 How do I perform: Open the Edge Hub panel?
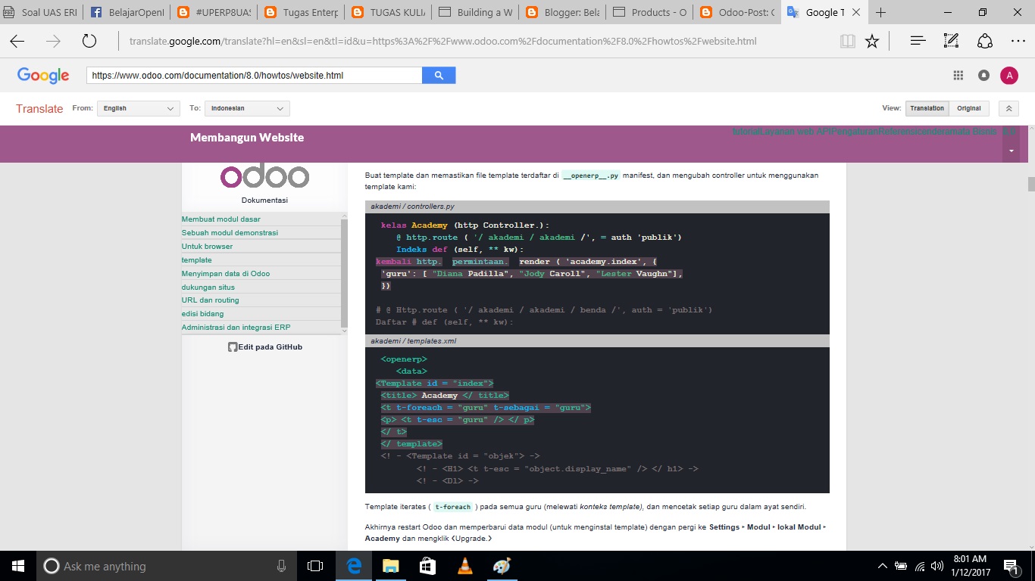[918, 42]
